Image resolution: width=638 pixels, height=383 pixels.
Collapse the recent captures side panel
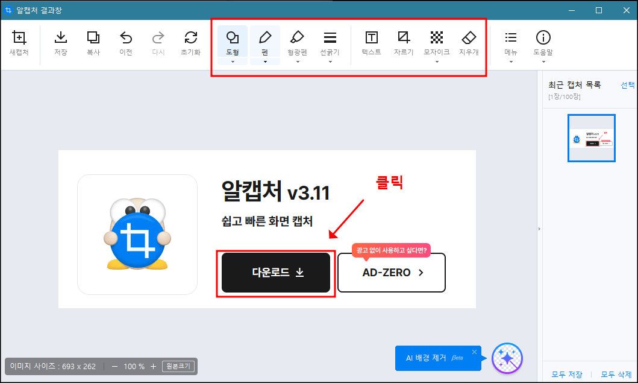[x=540, y=229]
